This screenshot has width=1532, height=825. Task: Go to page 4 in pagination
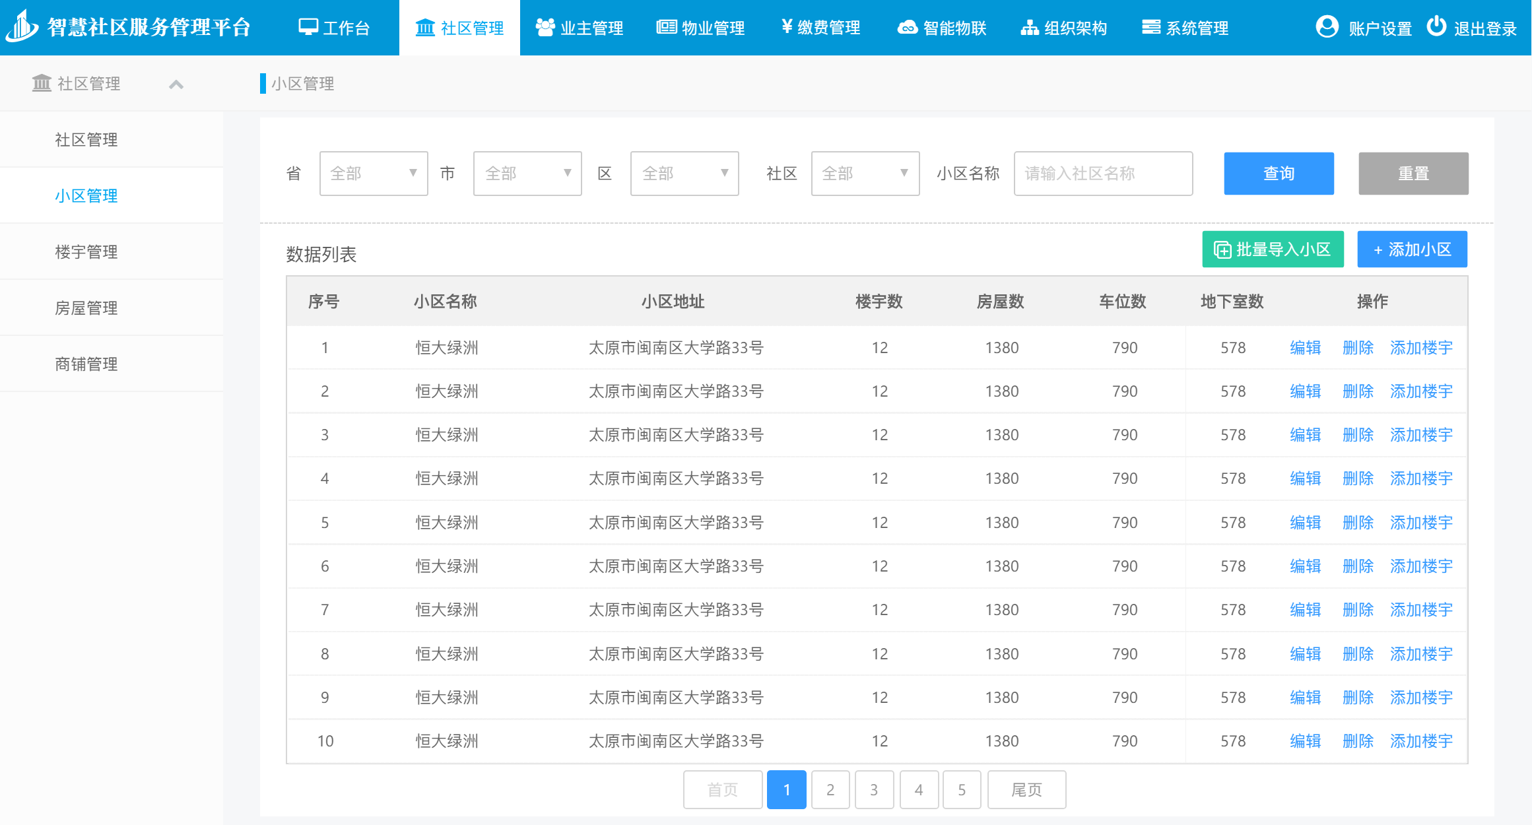(x=919, y=789)
